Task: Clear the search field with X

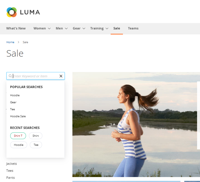Action: (61, 76)
